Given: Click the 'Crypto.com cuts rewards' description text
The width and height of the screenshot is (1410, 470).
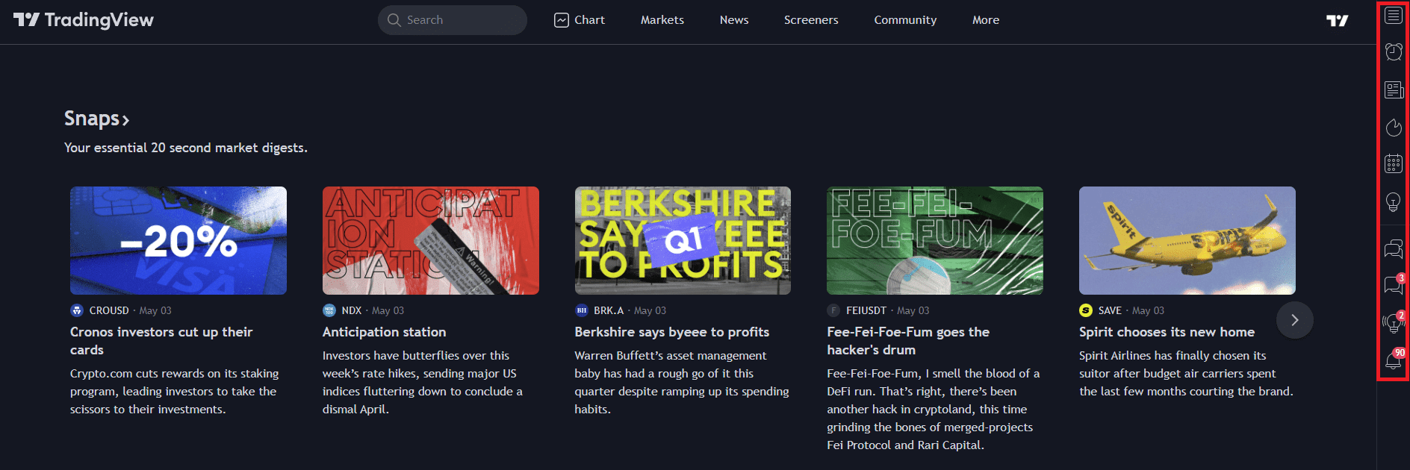Looking at the screenshot, I should 175,392.
